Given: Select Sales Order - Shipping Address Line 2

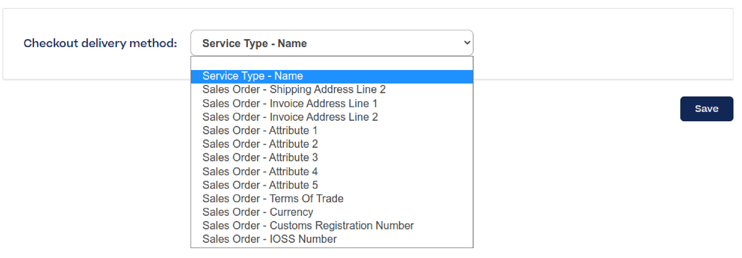Looking at the screenshot, I should click(x=294, y=89).
